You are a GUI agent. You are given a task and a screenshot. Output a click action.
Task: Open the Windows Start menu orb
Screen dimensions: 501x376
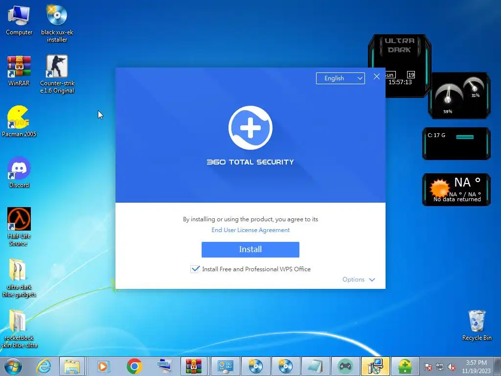pos(13,366)
